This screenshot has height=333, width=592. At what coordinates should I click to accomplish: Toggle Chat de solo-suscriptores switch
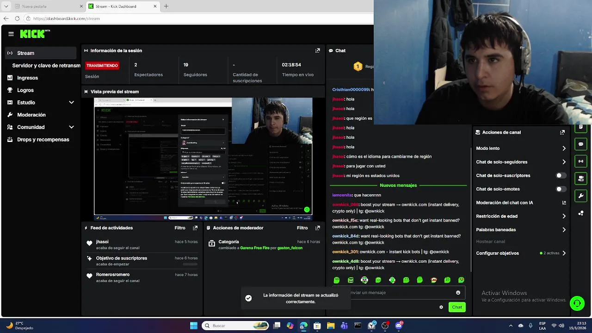[561, 175]
